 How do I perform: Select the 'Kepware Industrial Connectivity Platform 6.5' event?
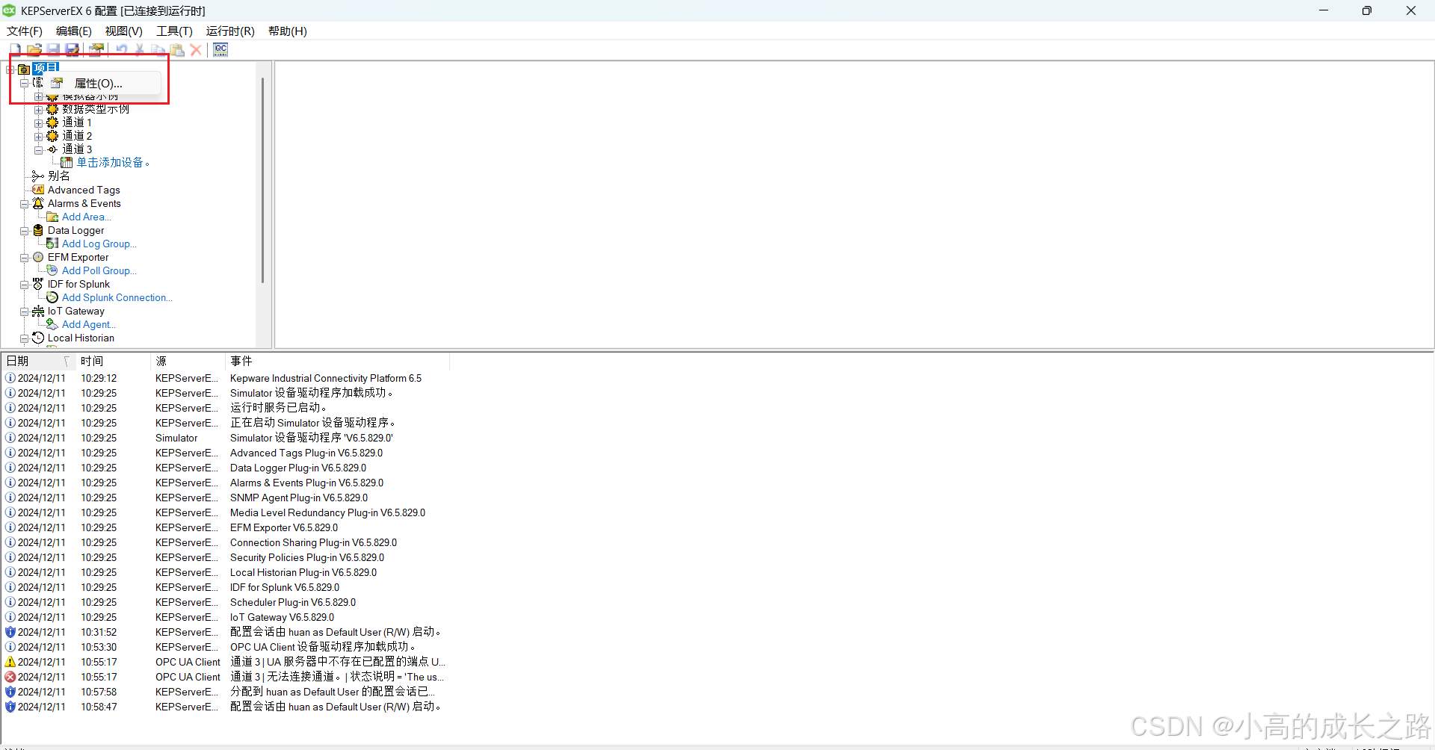[x=326, y=378]
